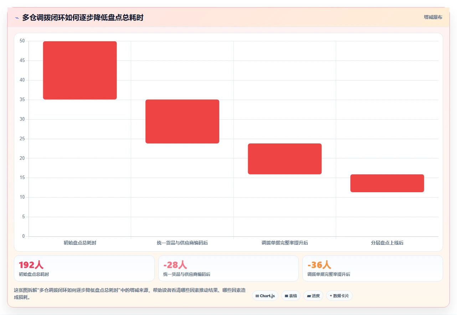
Task: Click the 192人 data card
Action: click(x=84, y=268)
